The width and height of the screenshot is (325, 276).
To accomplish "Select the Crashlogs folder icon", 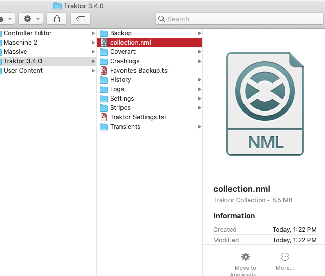I will tap(104, 61).
